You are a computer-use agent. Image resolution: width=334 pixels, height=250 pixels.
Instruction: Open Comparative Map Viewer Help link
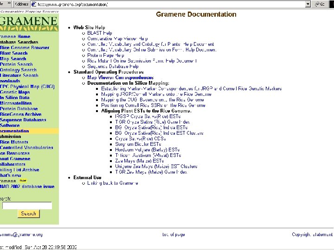point(117,38)
